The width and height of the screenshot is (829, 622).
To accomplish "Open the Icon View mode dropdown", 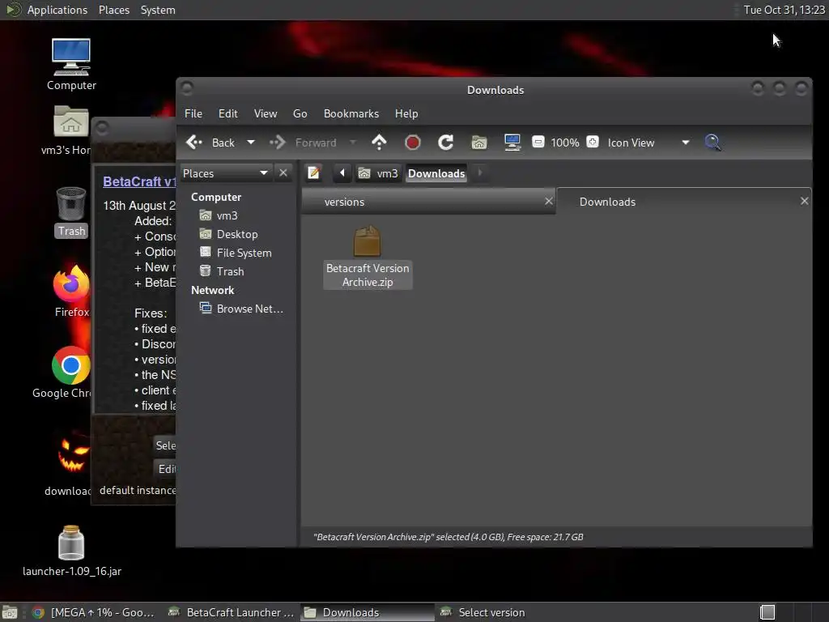I will (648, 143).
